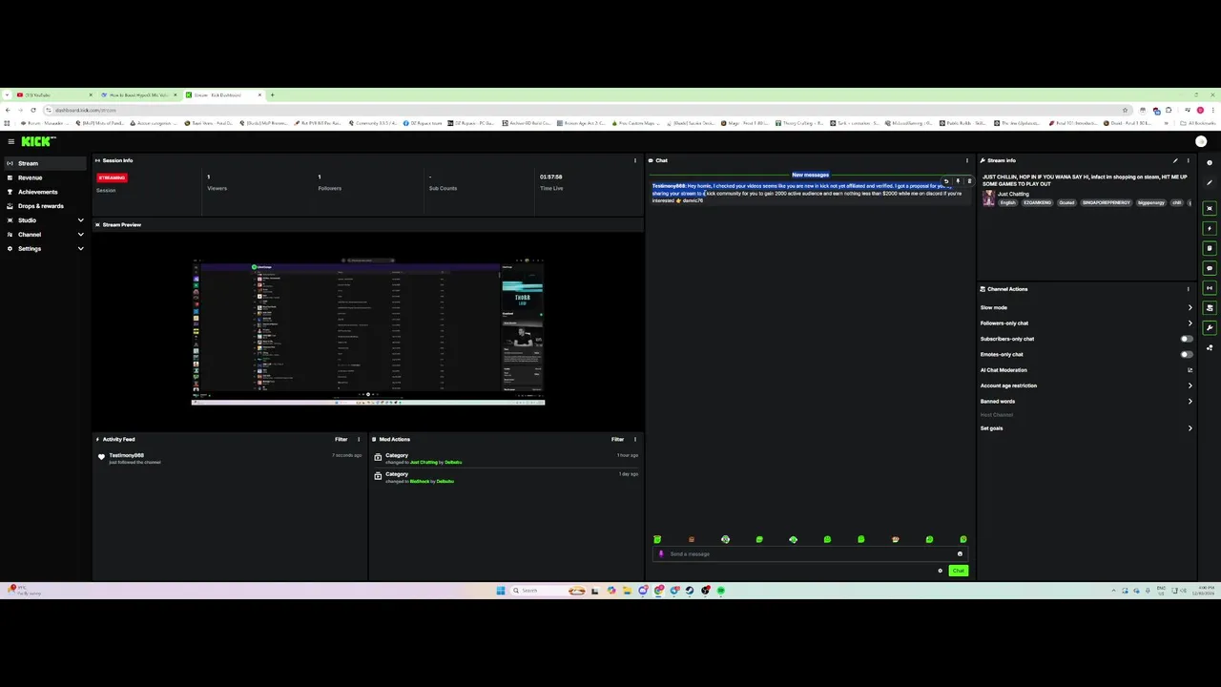Click the purple microphone icon in chat input
The width and height of the screenshot is (1221, 687).
pos(661,553)
